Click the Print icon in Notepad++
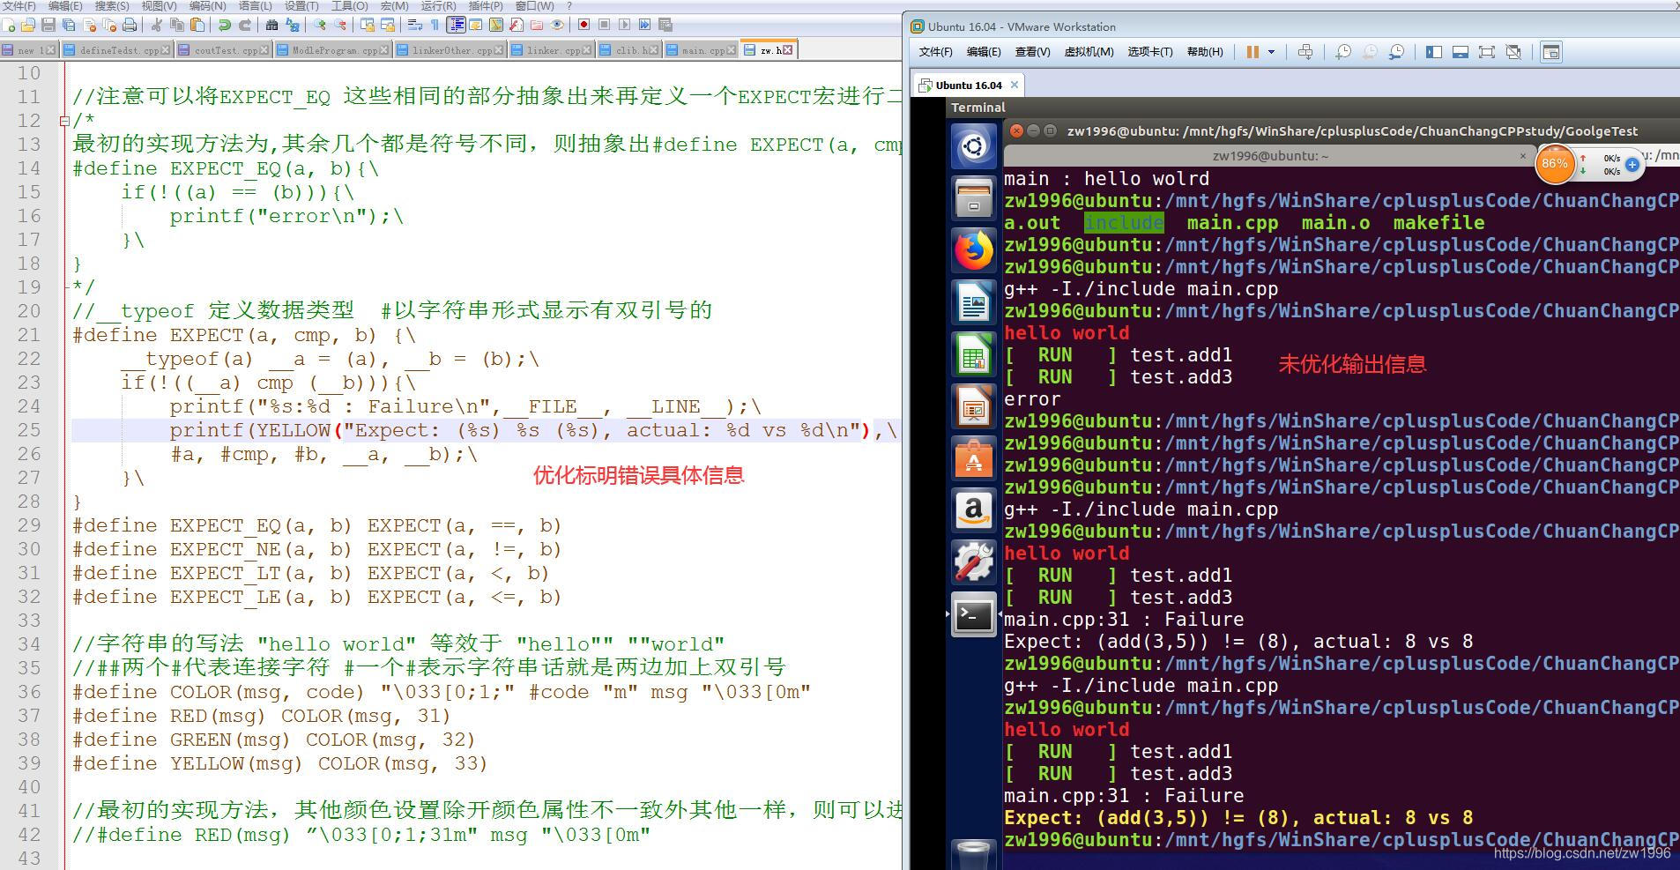The image size is (1680, 870). [x=130, y=25]
